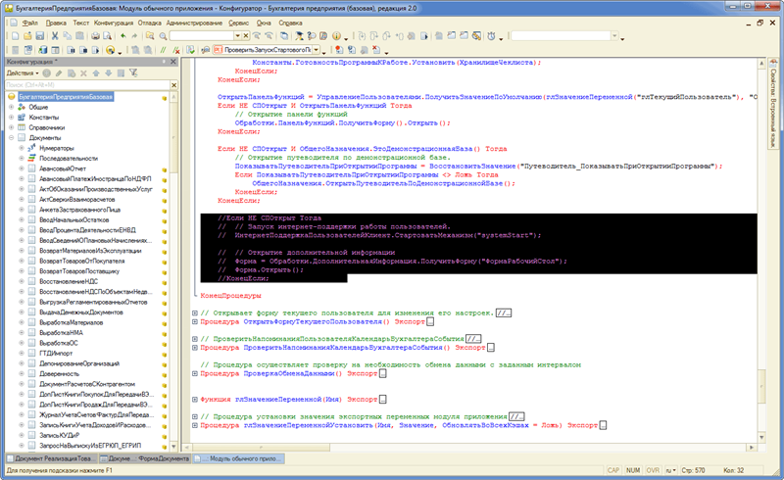Select the АвансовыйОтчет document in tree
Image resolution: width=784 pixels, height=480 pixels.
(x=61, y=169)
